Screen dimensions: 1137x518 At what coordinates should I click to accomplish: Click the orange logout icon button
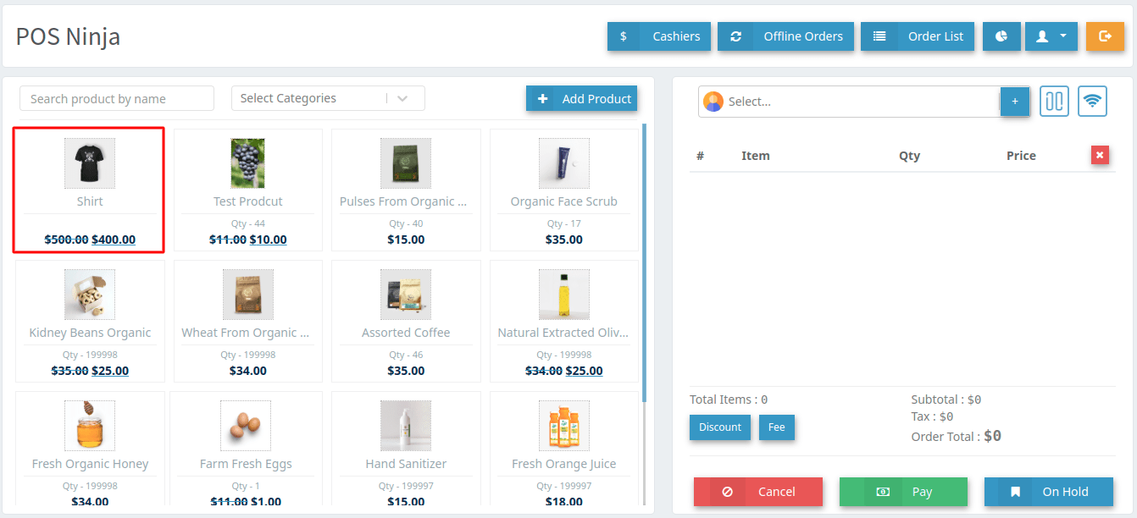(x=1105, y=36)
